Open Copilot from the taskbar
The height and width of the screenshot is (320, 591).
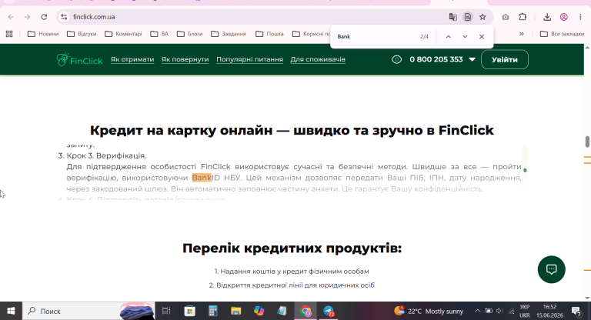[x=259, y=311]
